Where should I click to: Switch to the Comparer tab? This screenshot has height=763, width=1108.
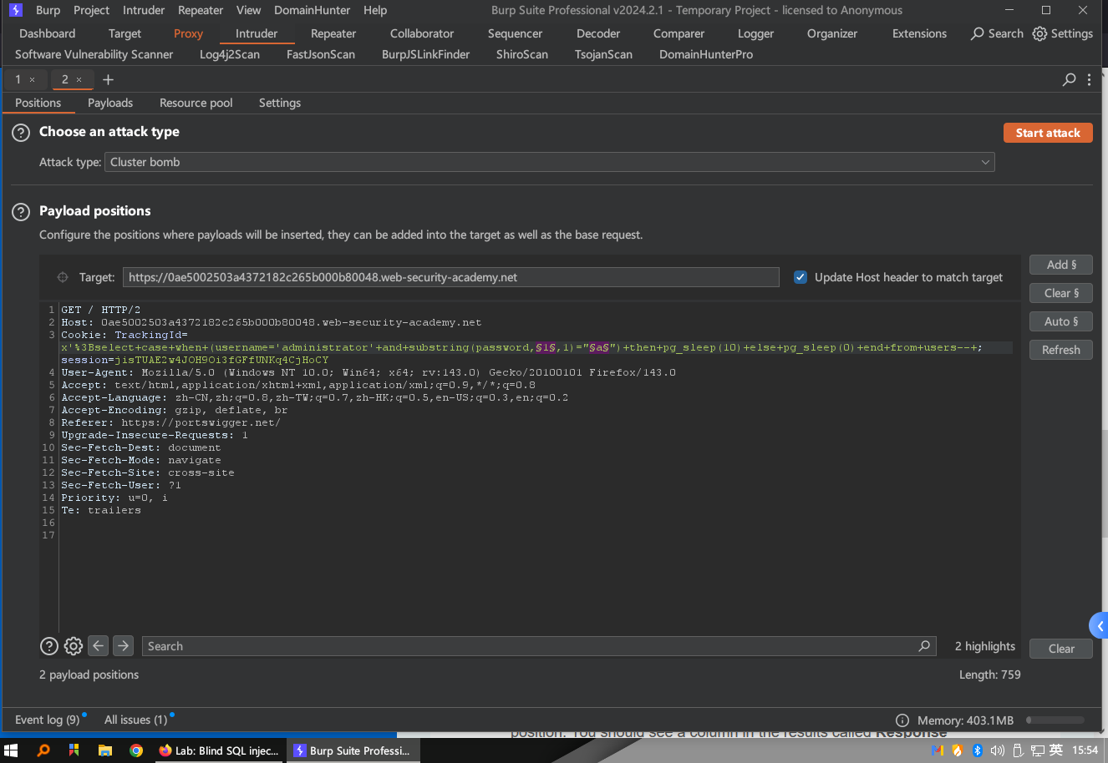click(679, 33)
